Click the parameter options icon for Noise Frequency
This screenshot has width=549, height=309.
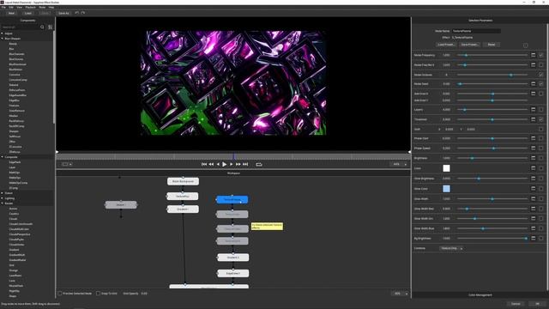point(534,55)
